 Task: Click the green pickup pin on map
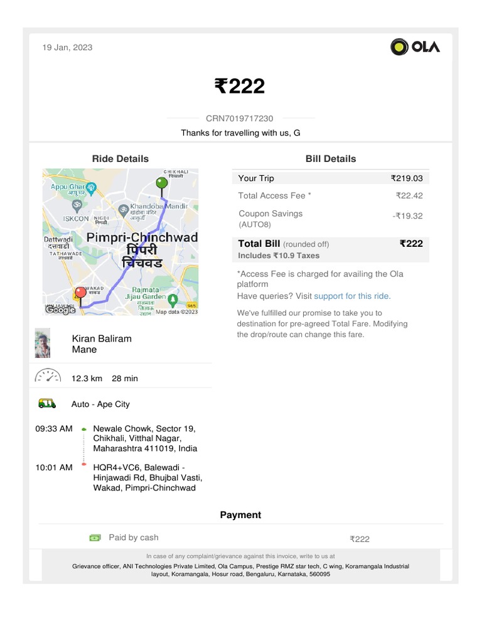tap(161, 184)
